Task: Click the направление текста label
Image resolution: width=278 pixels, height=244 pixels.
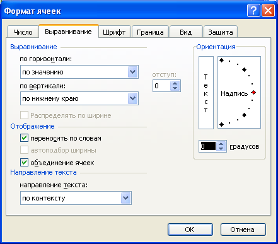Action: (54, 185)
